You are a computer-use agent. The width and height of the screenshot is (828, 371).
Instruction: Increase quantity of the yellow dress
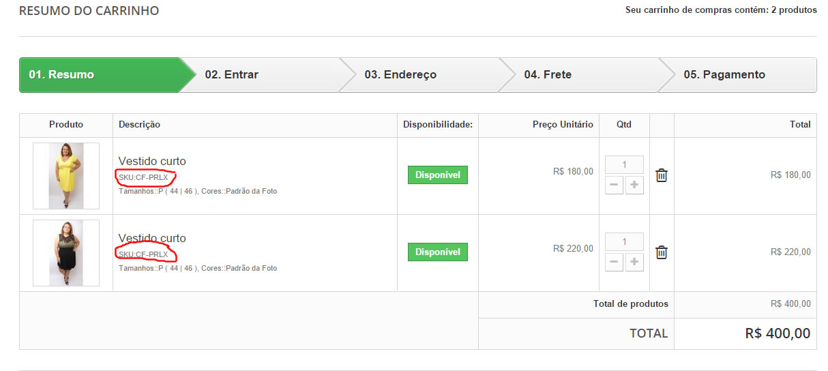[x=634, y=185]
